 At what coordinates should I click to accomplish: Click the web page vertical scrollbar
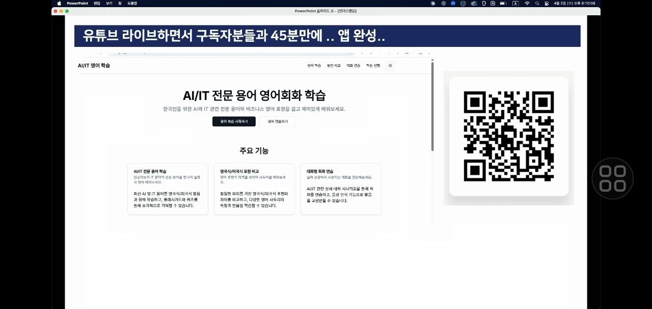[x=432, y=106]
